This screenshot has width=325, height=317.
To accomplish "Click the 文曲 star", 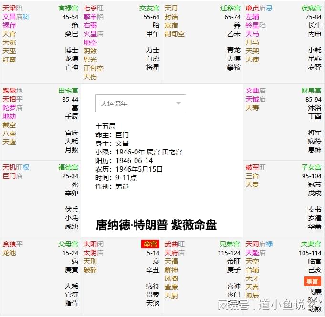I will pos(252,91).
